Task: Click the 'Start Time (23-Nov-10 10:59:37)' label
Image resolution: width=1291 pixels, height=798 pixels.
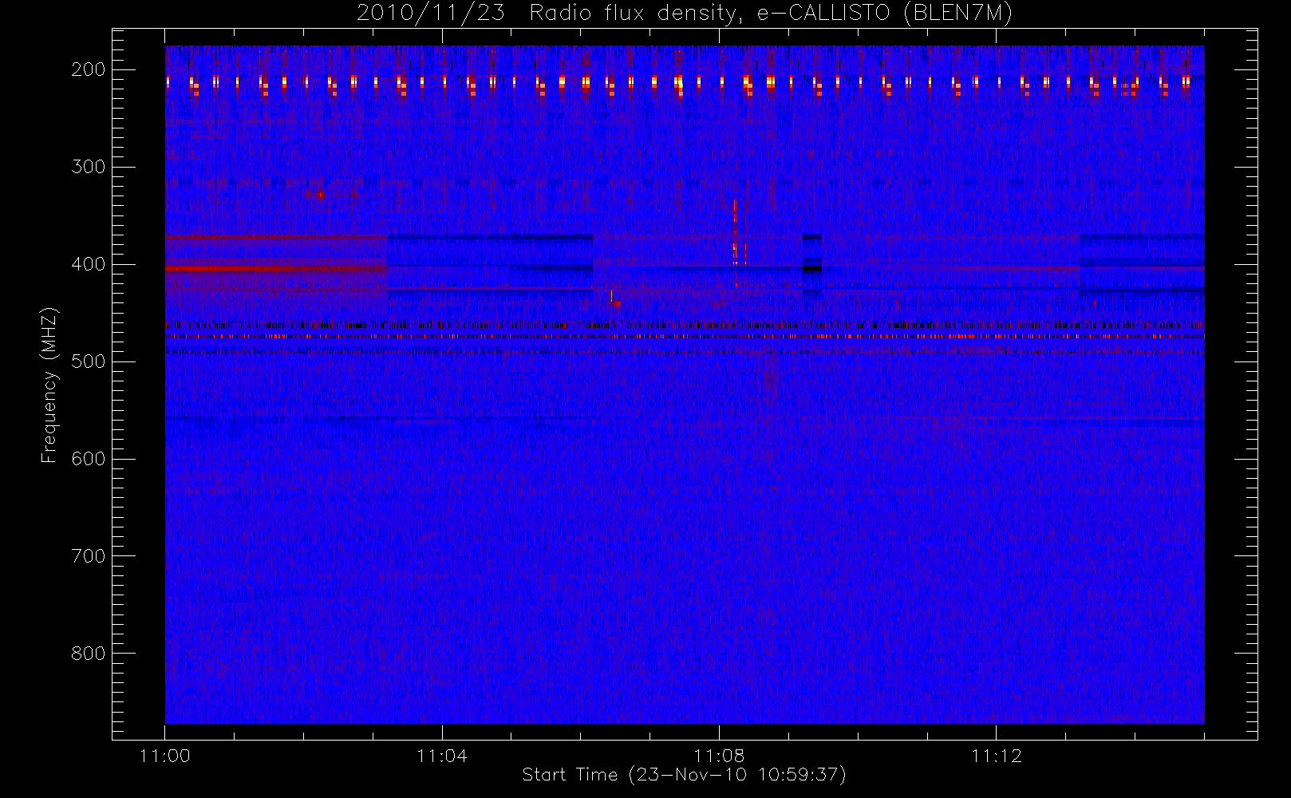Action: coord(684,775)
